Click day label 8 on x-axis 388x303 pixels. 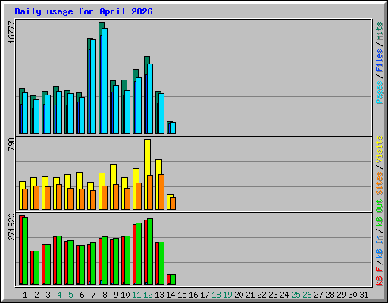(105, 295)
